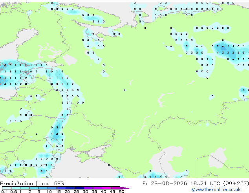Click the "15" legend scale label
The width and height of the screenshot is (249, 193).
[58, 191]
